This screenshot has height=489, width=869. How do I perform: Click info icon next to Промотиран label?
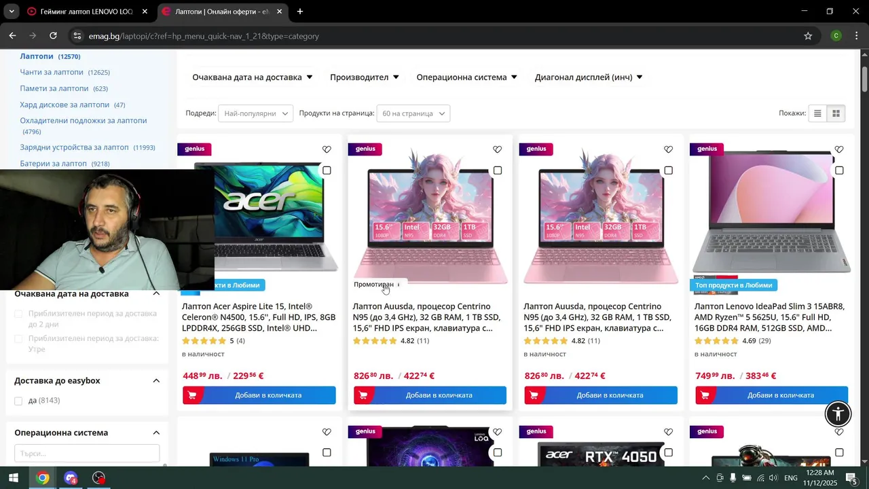(399, 285)
